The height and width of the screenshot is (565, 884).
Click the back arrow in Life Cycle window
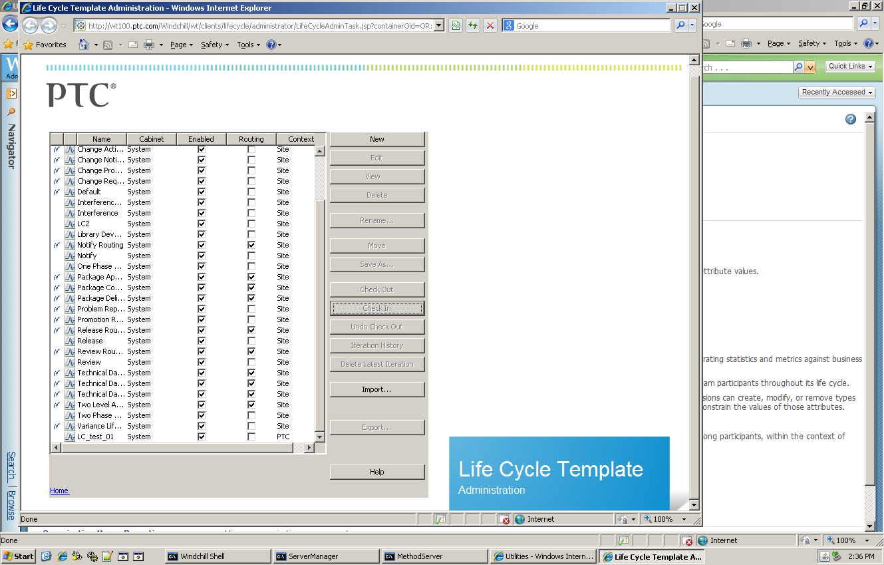pyautogui.click(x=30, y=25)
